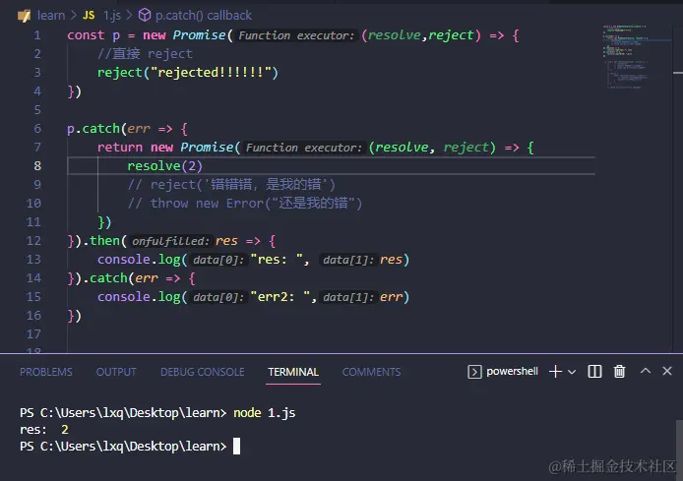Open the 'p.catch() callback' breadcrumb segment

pyautogui.click(x=204, y=16)
